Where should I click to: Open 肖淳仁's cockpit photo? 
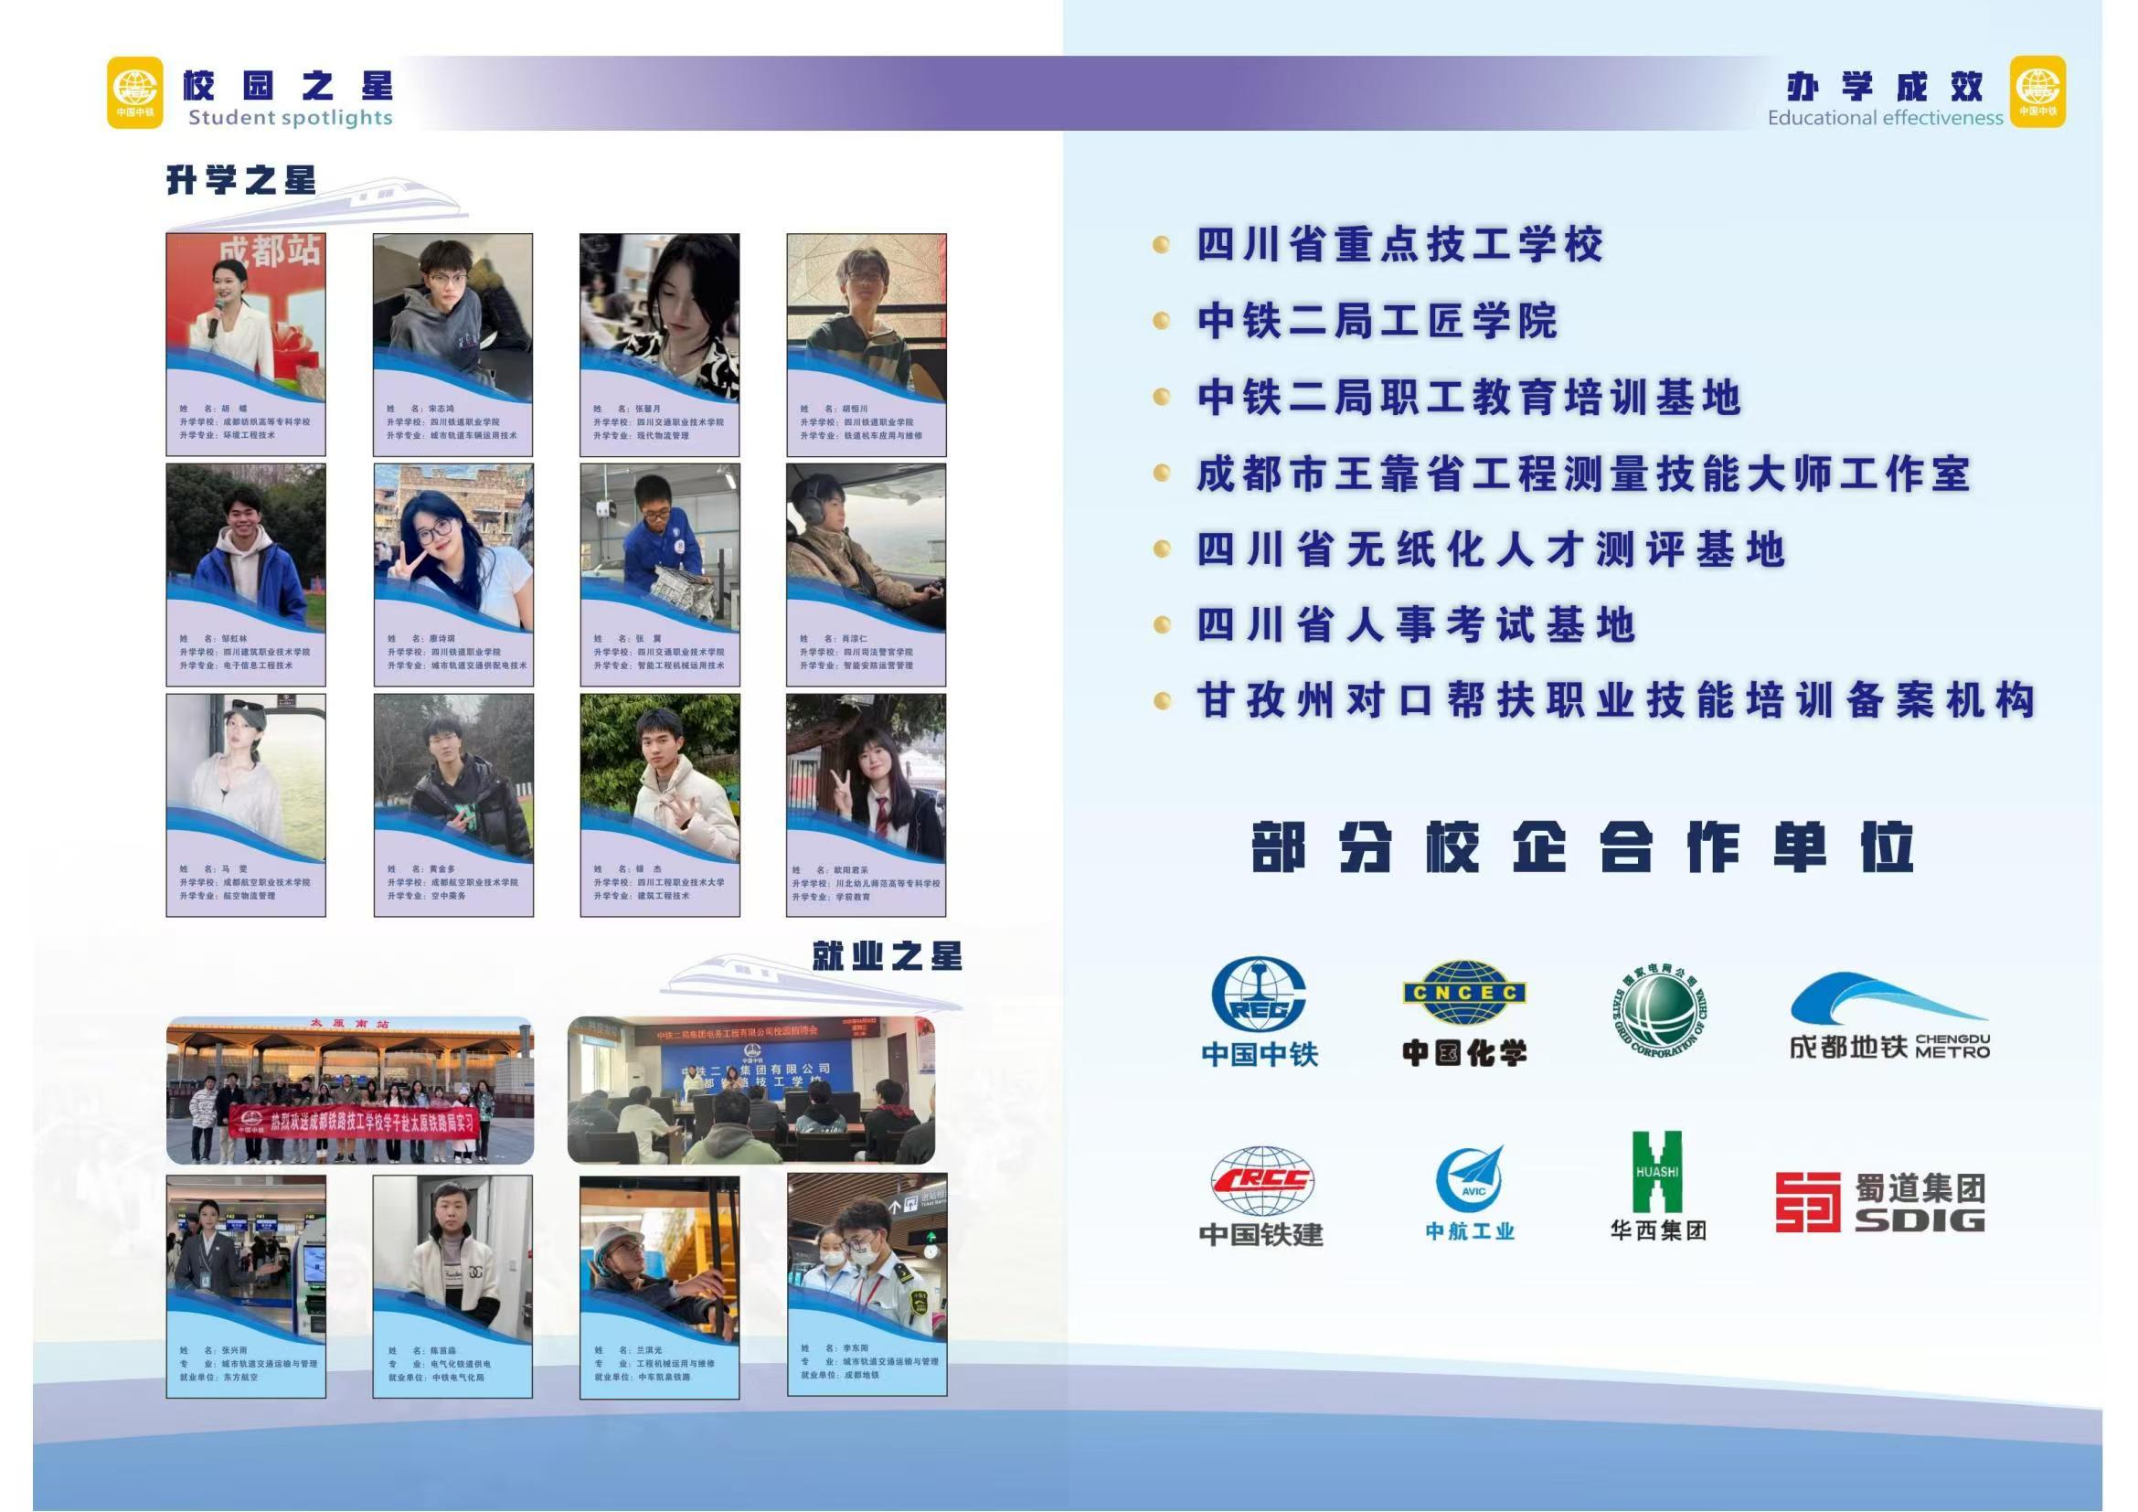pyautogui.click(x=866, y=548)
